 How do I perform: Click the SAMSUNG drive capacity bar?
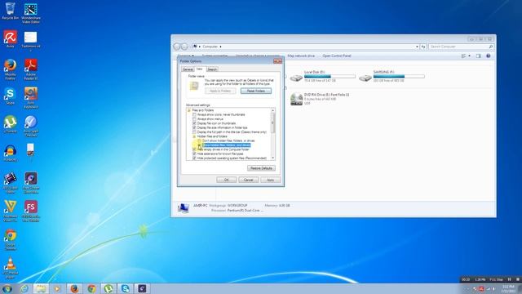(399, 76)
